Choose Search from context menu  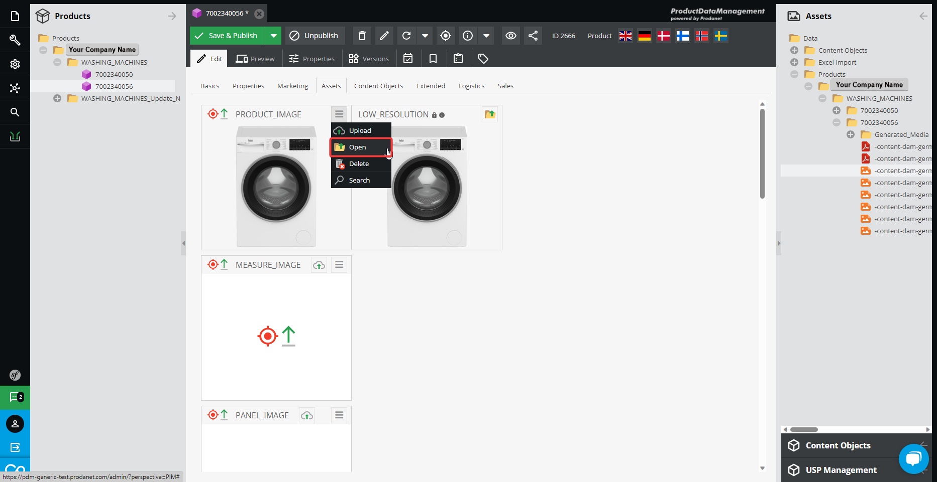[x=361, y=180]
